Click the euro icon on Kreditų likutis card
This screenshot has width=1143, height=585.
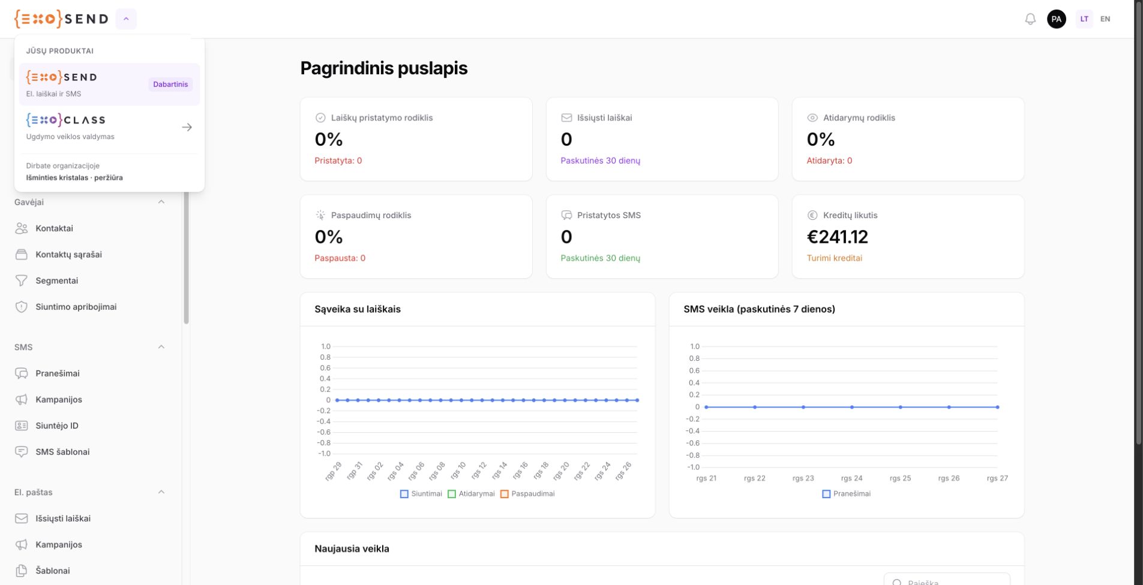pos(812,215)
